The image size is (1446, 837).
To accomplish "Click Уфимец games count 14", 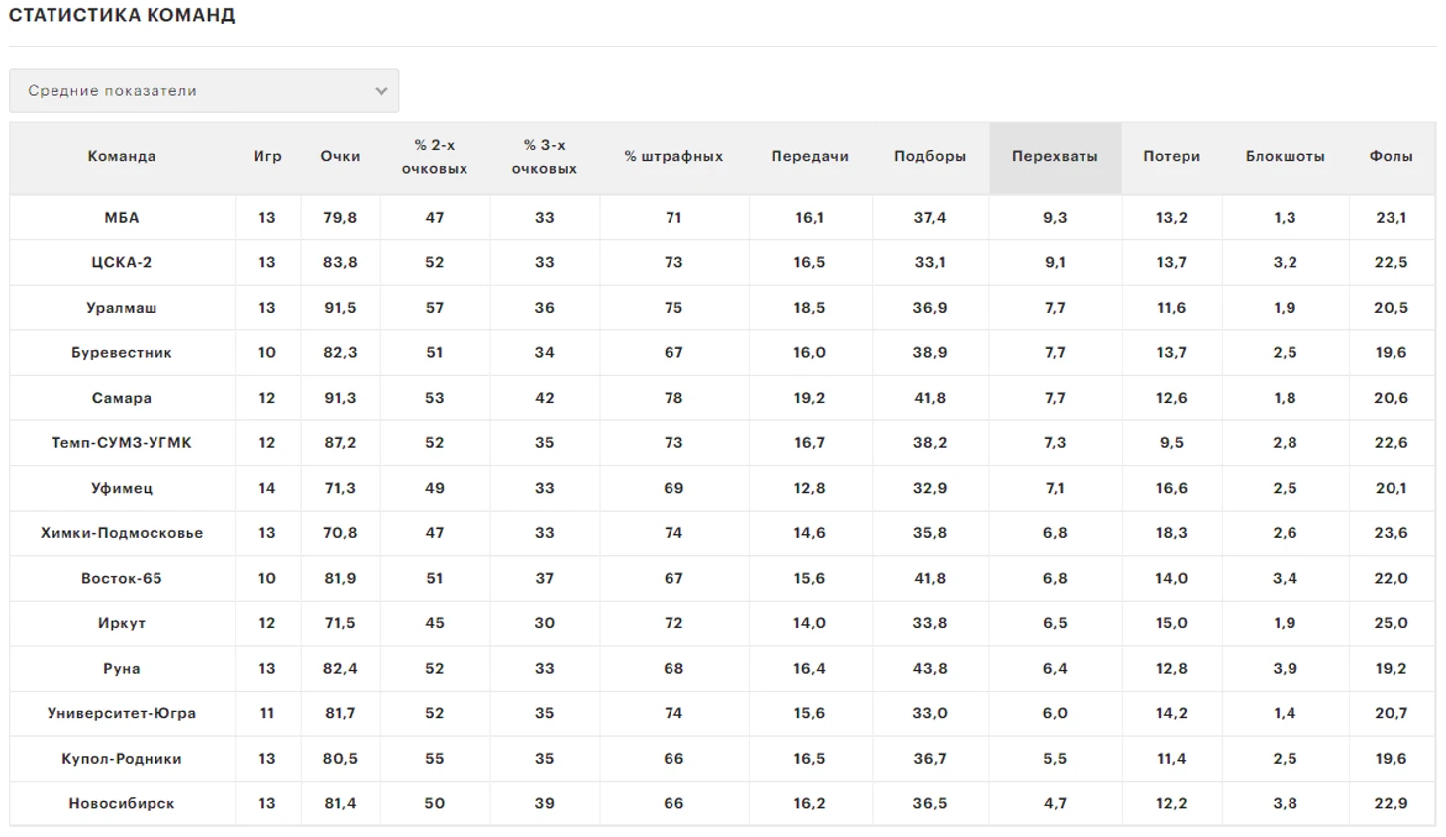I will (267, 488).
